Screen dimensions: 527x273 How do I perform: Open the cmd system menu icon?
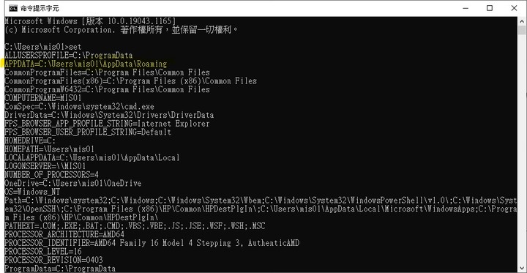tap(13, 8)
